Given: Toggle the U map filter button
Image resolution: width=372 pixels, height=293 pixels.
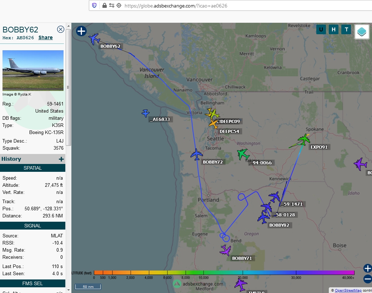Looking at the screenshot, I should pos(321,30).
